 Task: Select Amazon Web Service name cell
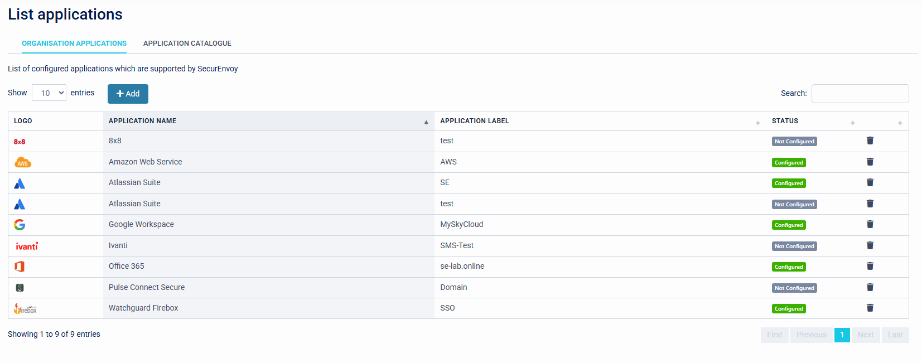[268, 162]
